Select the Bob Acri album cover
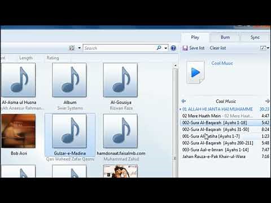 [18, 131]
